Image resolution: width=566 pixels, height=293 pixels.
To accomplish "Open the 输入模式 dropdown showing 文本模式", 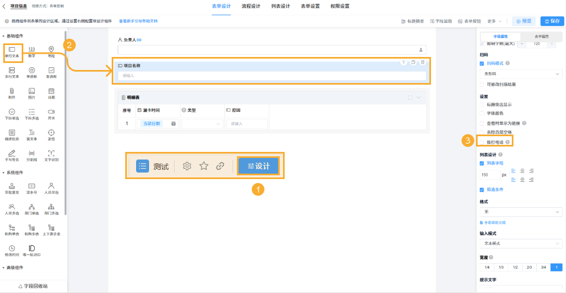I will (521, 244).
